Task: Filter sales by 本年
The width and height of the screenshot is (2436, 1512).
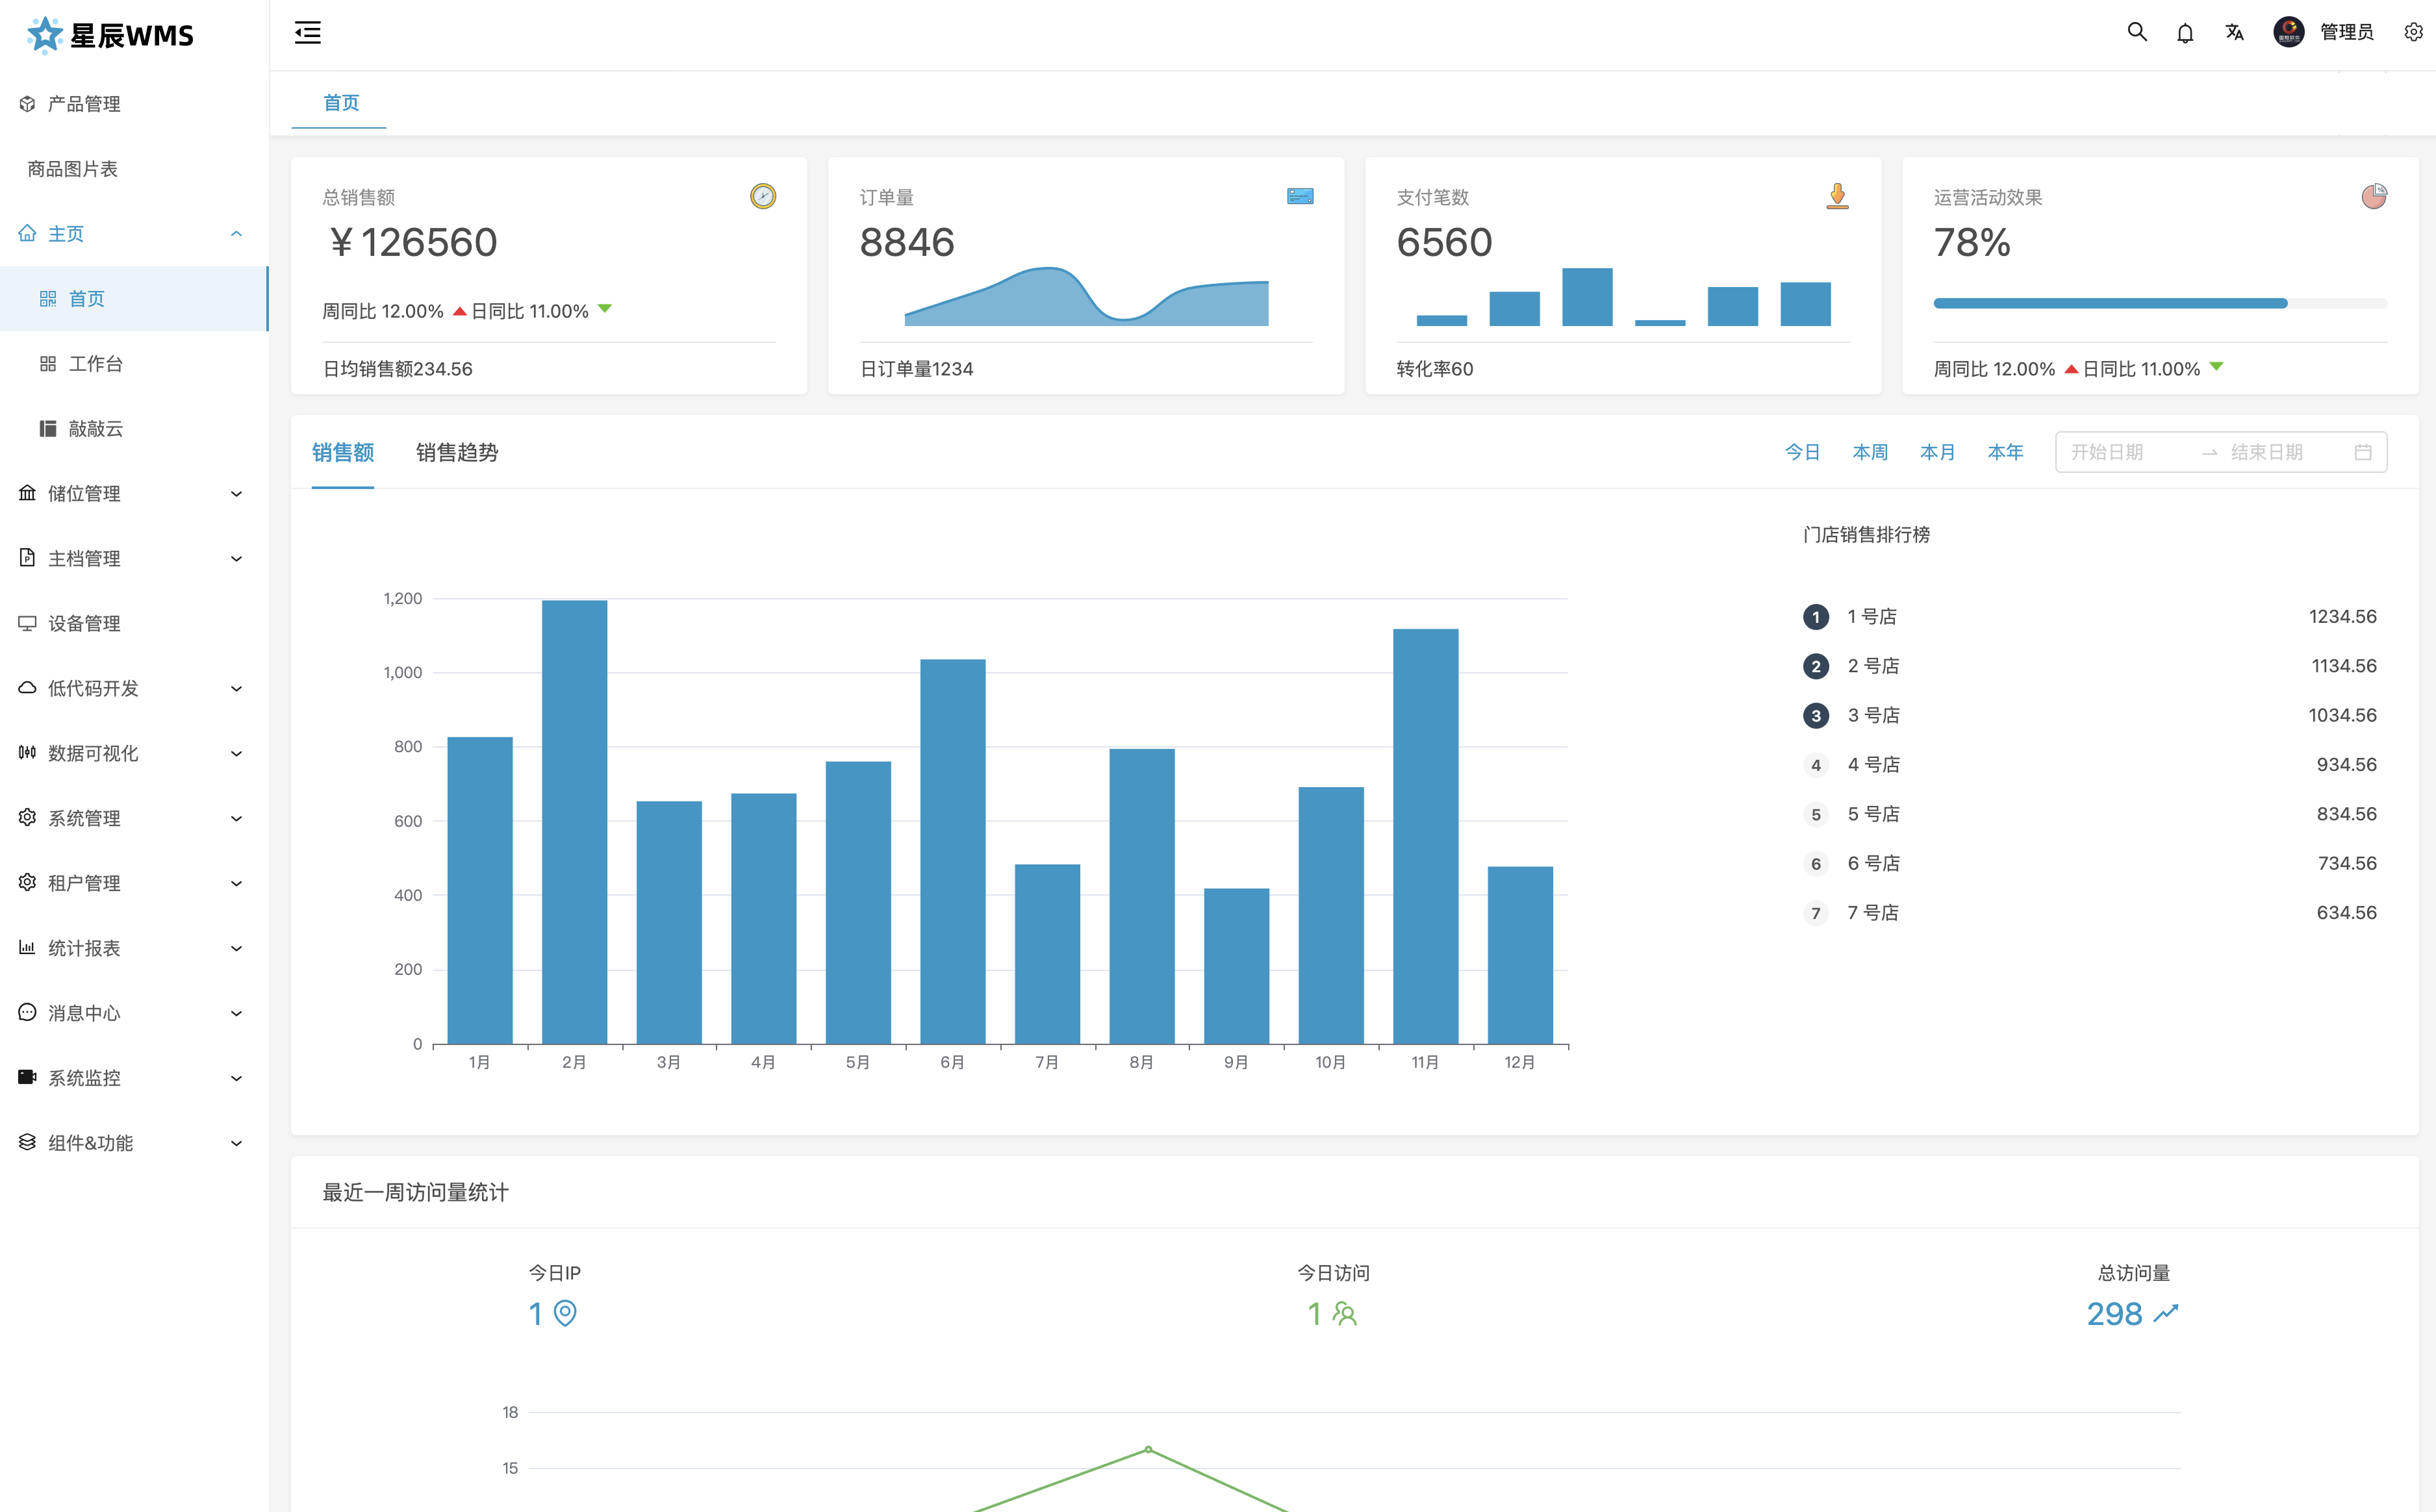Action: tap(2005, 453)
